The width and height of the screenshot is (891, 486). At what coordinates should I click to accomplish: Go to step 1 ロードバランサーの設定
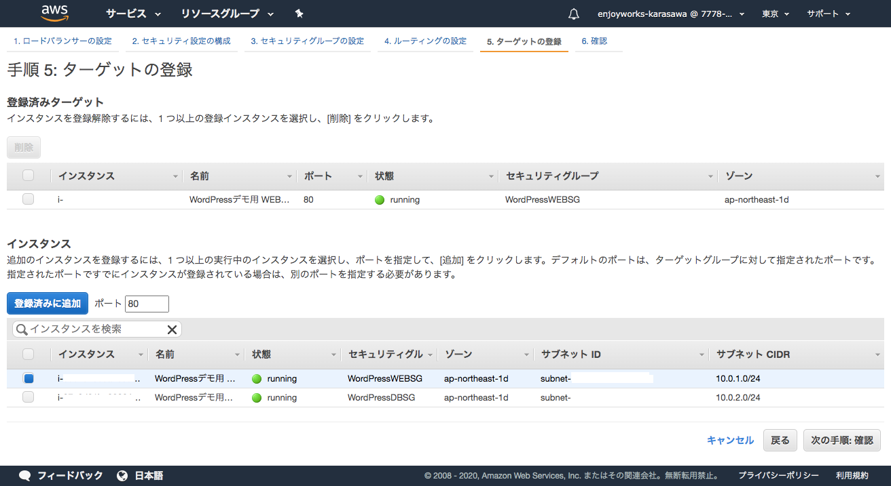[x=62, y=41]
